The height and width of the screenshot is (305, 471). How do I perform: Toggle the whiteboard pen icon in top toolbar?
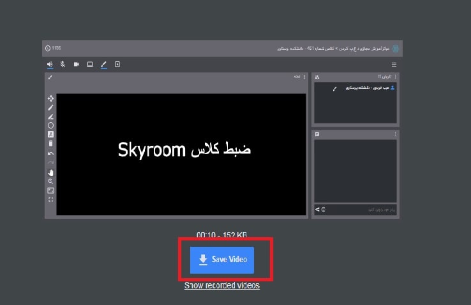[103, 65]
